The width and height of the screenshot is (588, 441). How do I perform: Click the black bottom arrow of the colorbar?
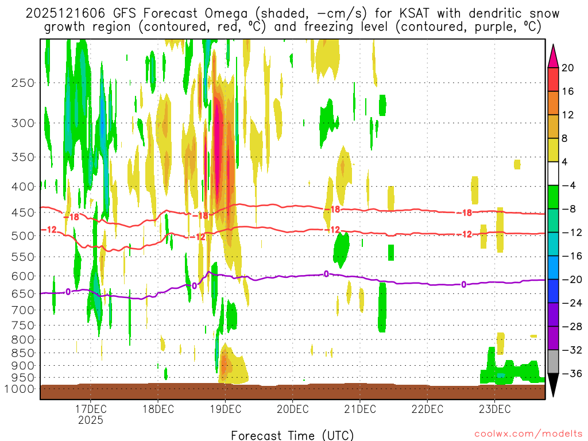553,385
